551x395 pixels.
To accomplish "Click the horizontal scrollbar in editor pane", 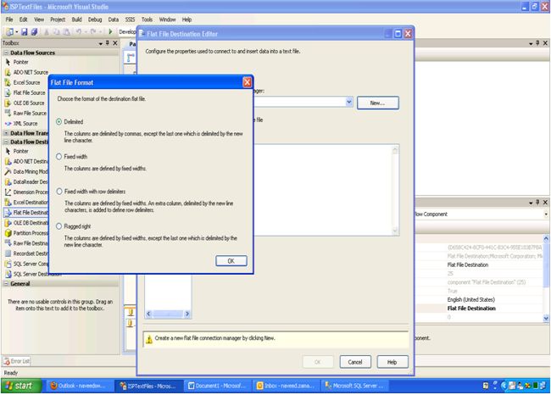I will pos(168,314).
